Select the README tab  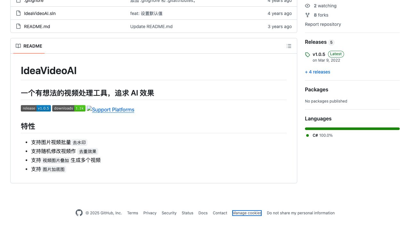pos(29,46)
